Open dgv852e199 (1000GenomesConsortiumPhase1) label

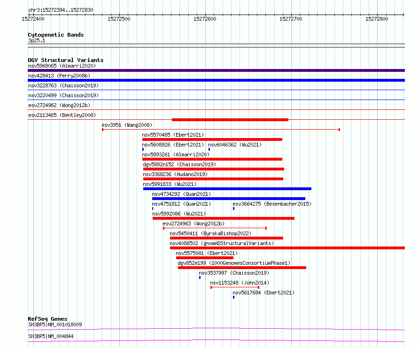[234, 263]
